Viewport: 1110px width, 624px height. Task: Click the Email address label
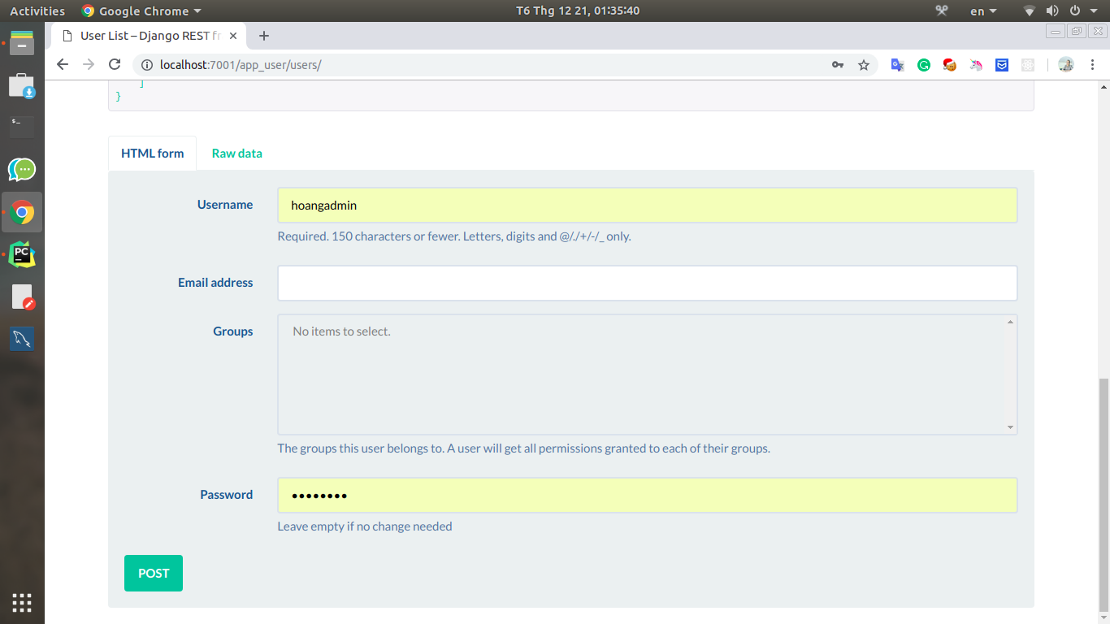[215, 283]
